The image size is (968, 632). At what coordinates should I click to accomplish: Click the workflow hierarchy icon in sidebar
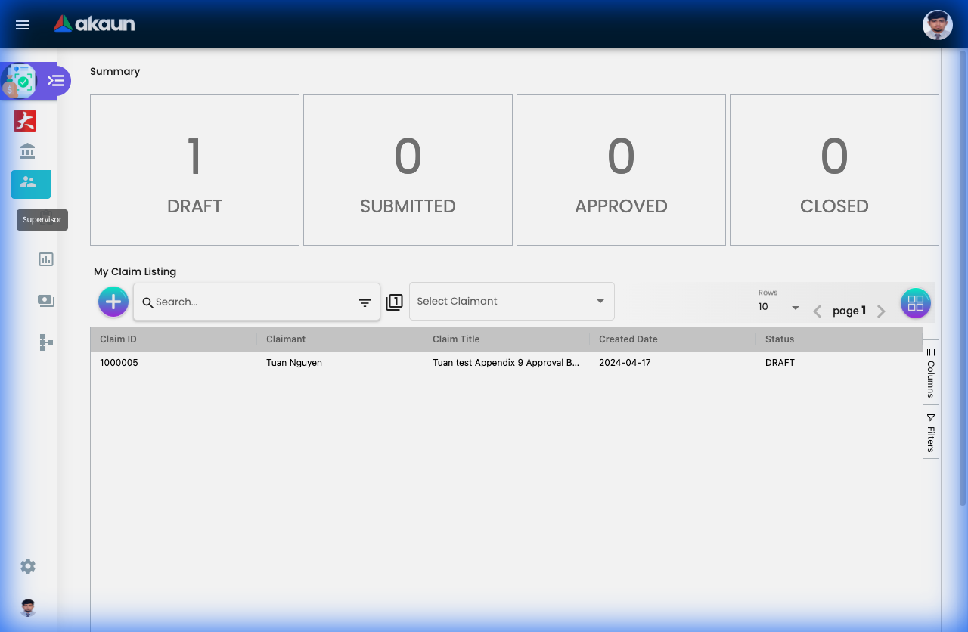[45, 342]
